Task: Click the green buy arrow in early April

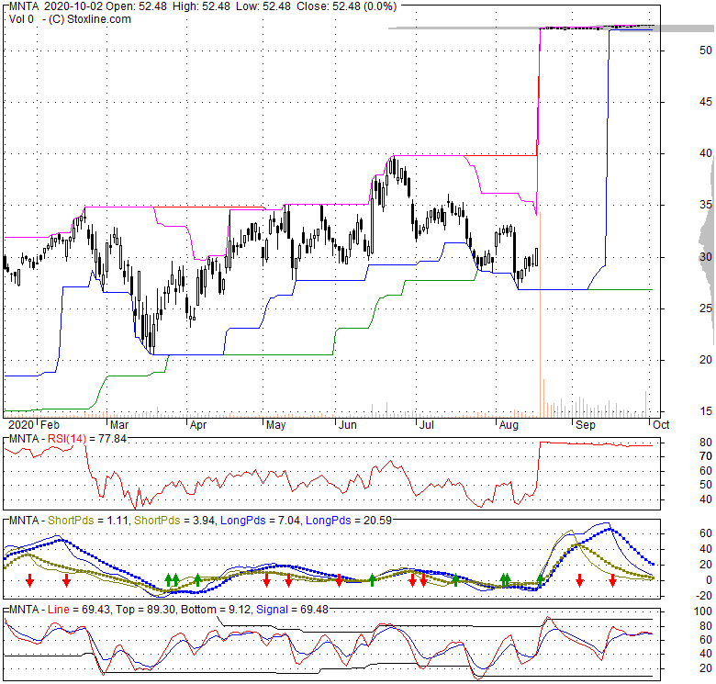Action: 197,580
